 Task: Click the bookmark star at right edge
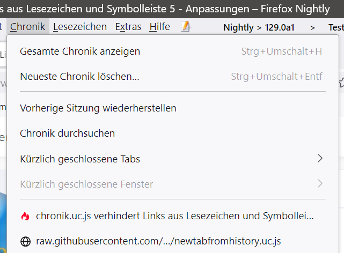[x=341, y=83]
